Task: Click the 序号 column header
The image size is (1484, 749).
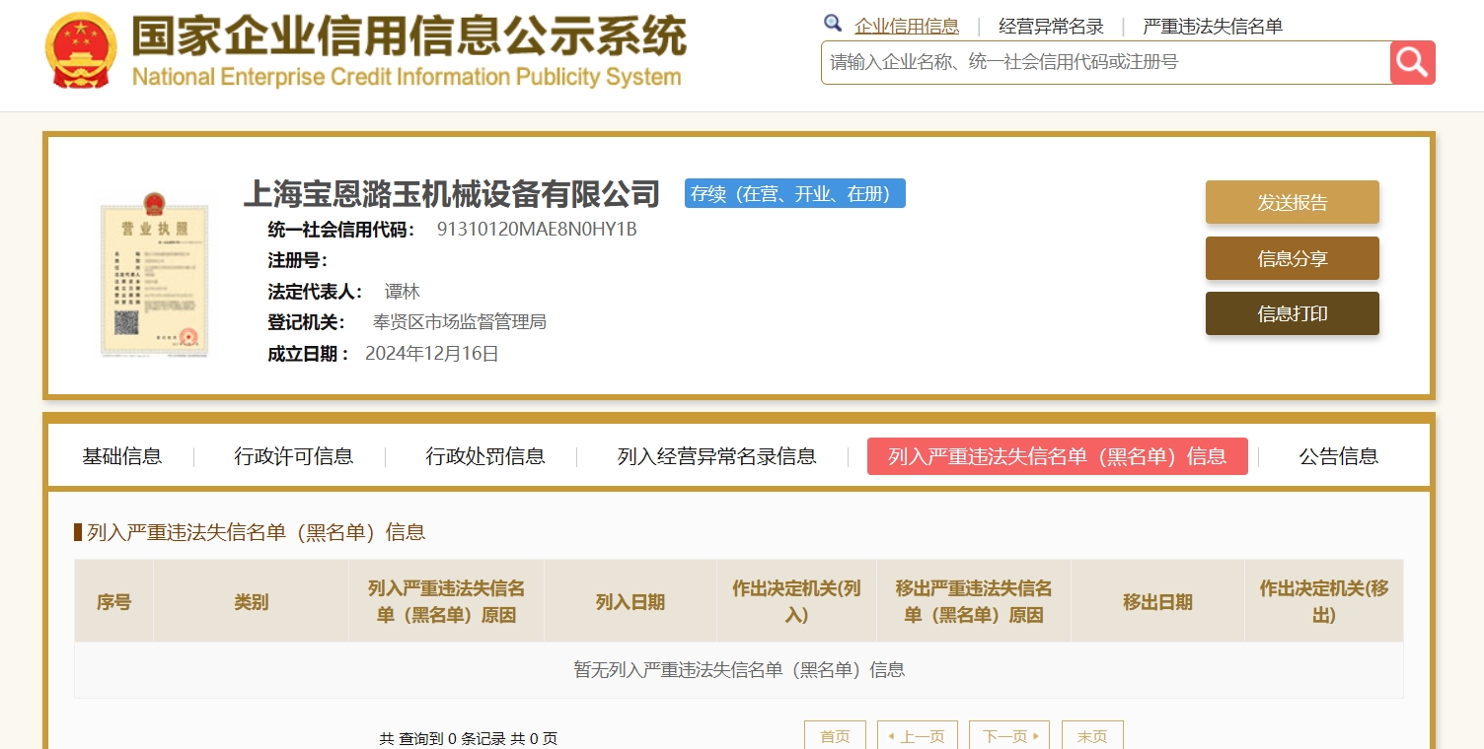Action: pyautogui.click(x=113, y=602)
